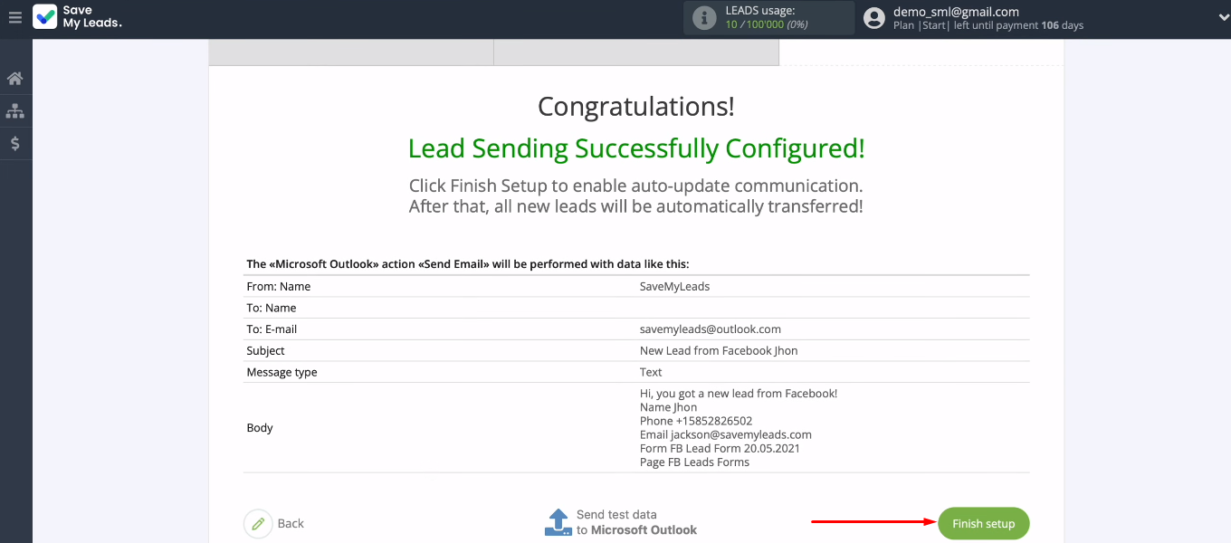Image resolution: width=1231 pixels, height=543 pixels.
Task: Click the demo_sml@gmail.com account name
Action: point(956,12)
